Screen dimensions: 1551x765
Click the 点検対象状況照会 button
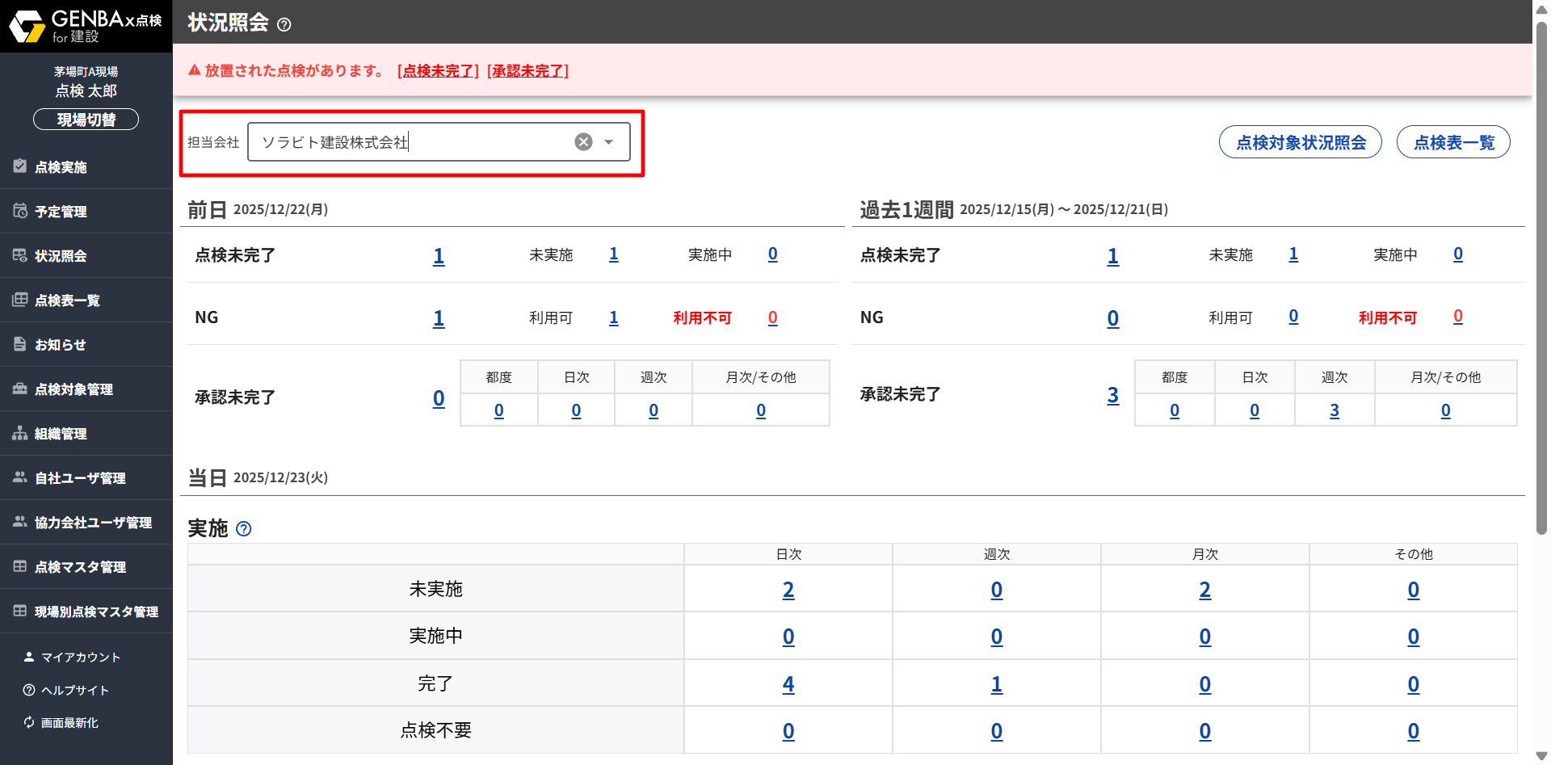(1300, 142)
